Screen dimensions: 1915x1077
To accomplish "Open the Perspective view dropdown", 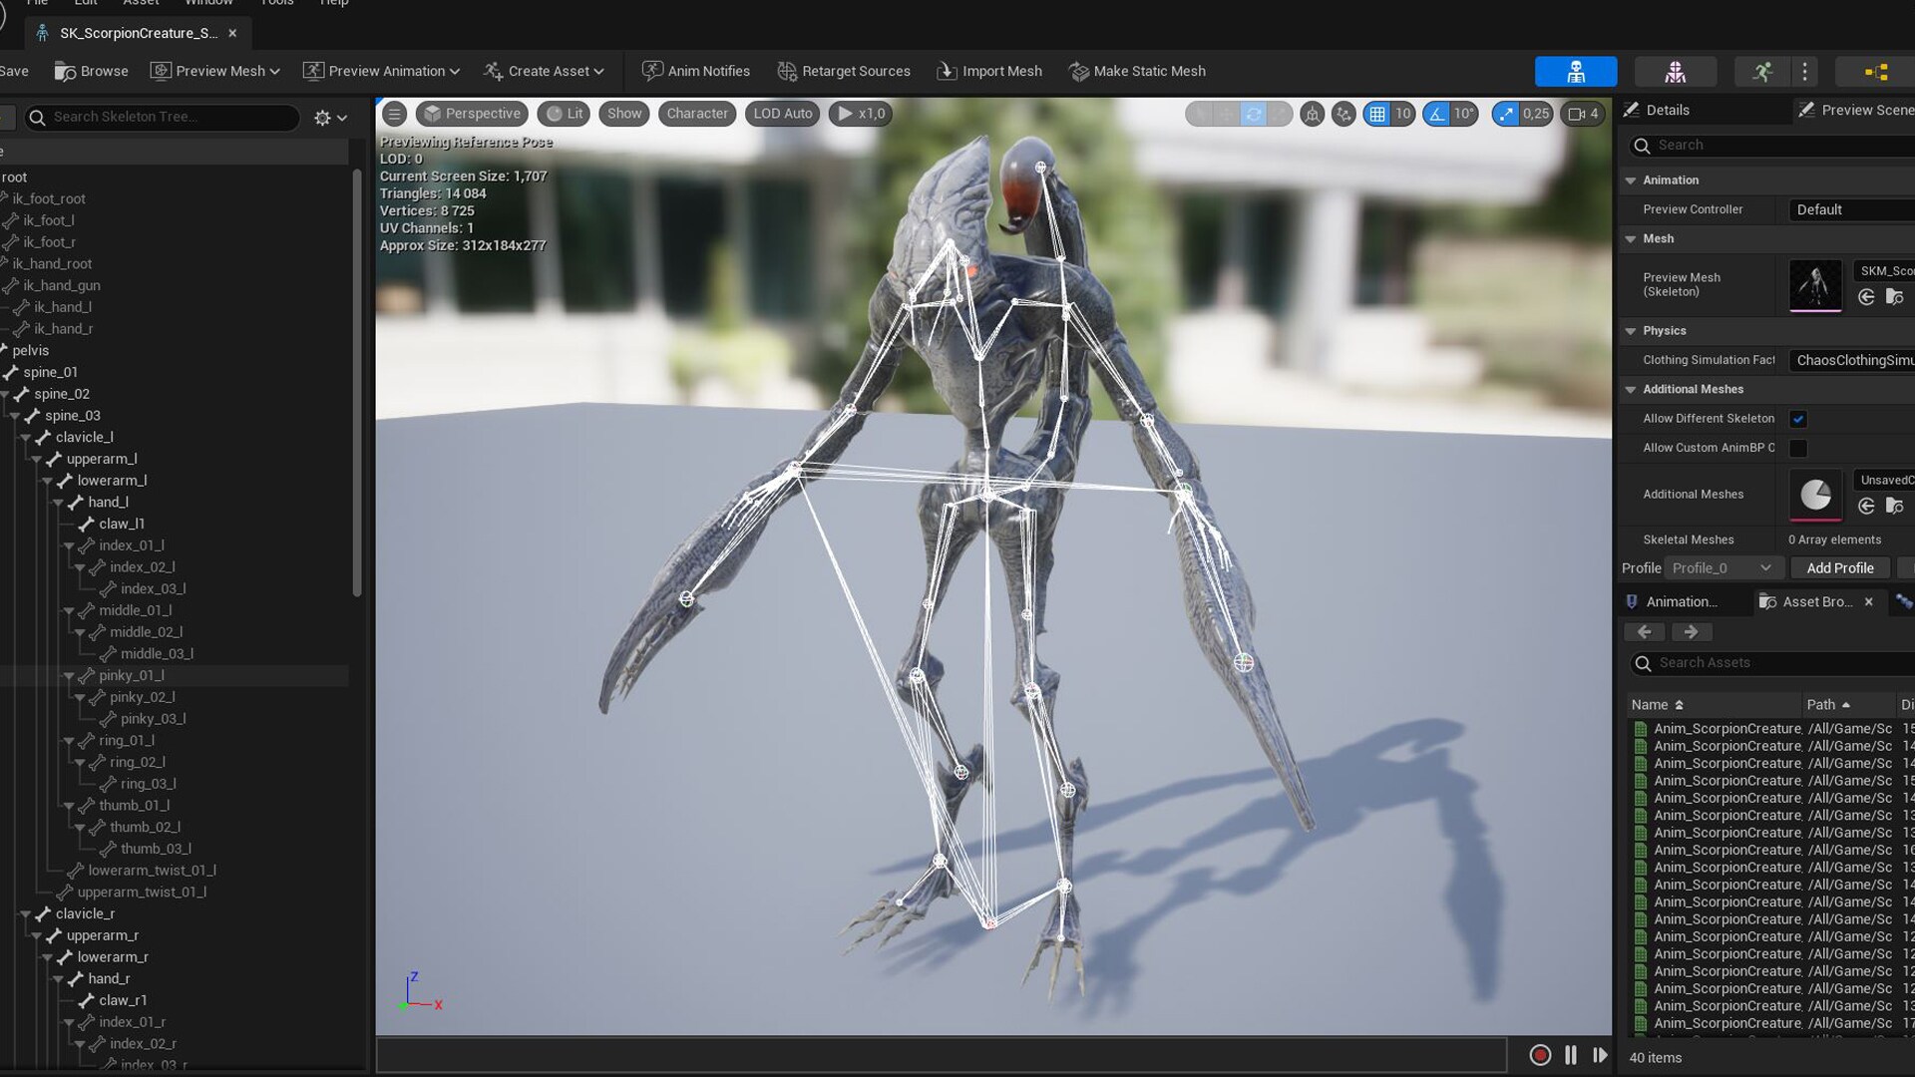I will 472,113.
